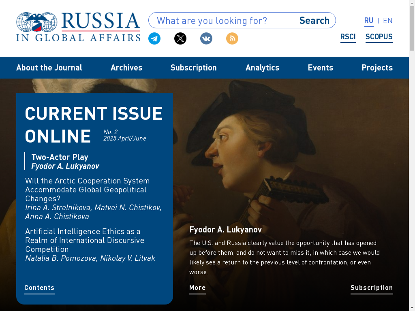Open the RSCI link
The height and width of the screenshot is (311, 415).
click(x=348, y=37)
